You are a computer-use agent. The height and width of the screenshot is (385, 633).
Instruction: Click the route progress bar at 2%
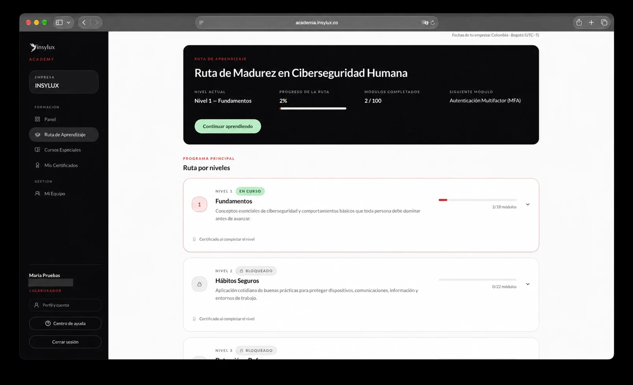pos(313,108)
